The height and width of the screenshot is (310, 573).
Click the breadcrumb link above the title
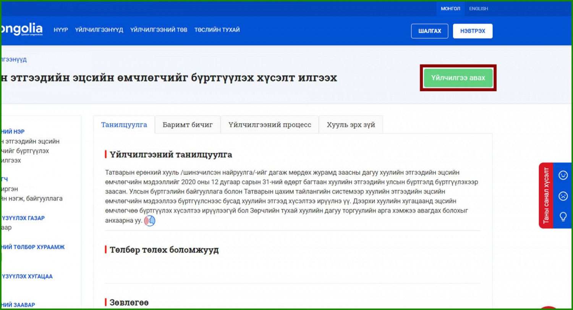[x=14, y=60]
